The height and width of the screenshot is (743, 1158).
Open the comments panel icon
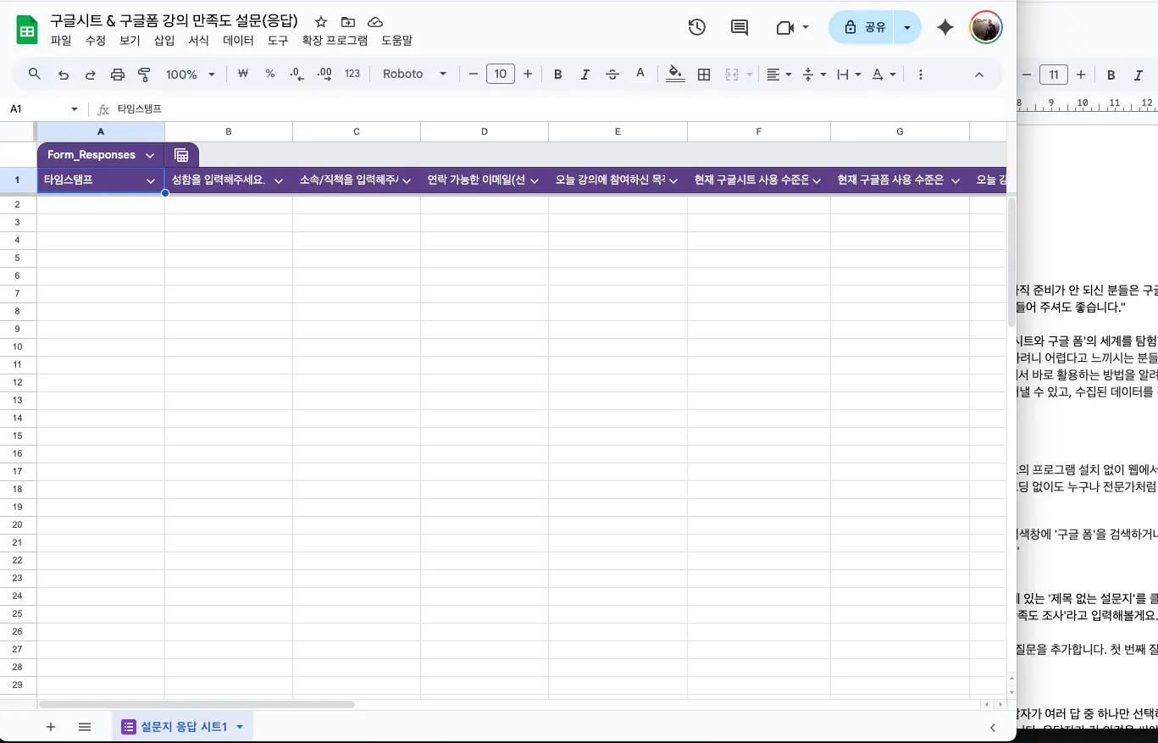click(x=740, y=27)
